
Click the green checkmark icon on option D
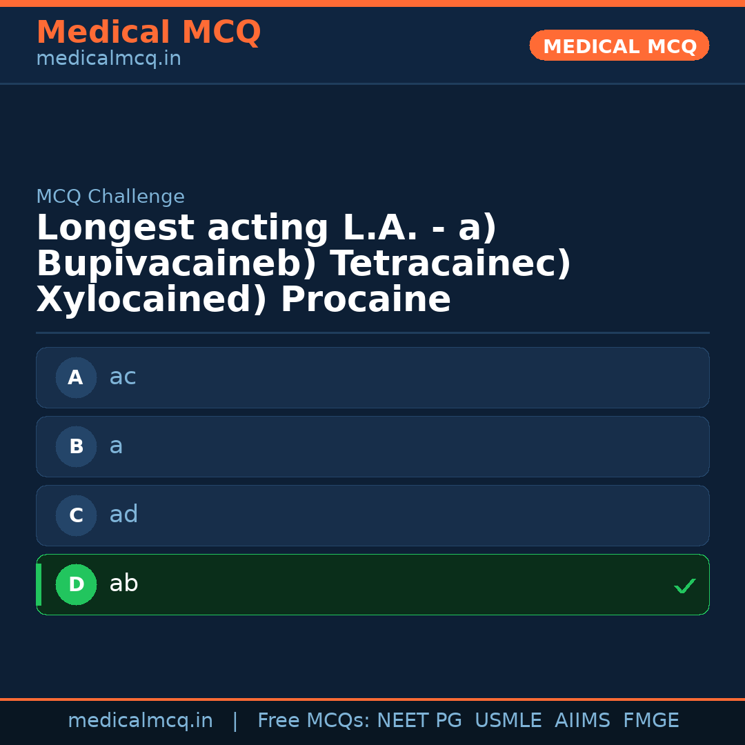pos(685,585)
